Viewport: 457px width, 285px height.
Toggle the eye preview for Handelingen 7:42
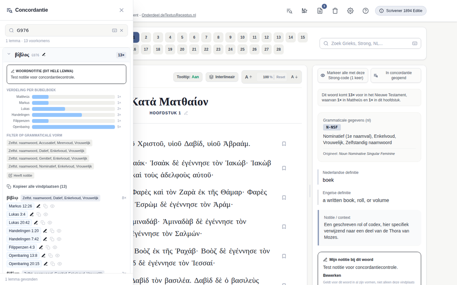[59, 239]
